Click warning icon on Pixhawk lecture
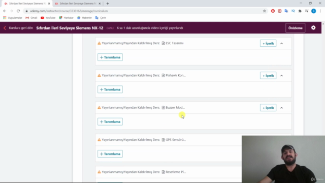325x183 pixels. [99, 75]
